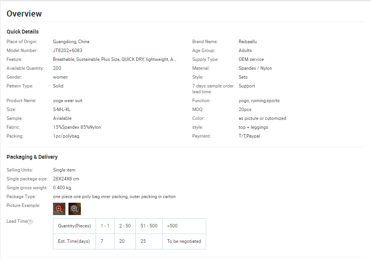Select model number JT8202+6083
371x259 pixels.
pos(68,50)
